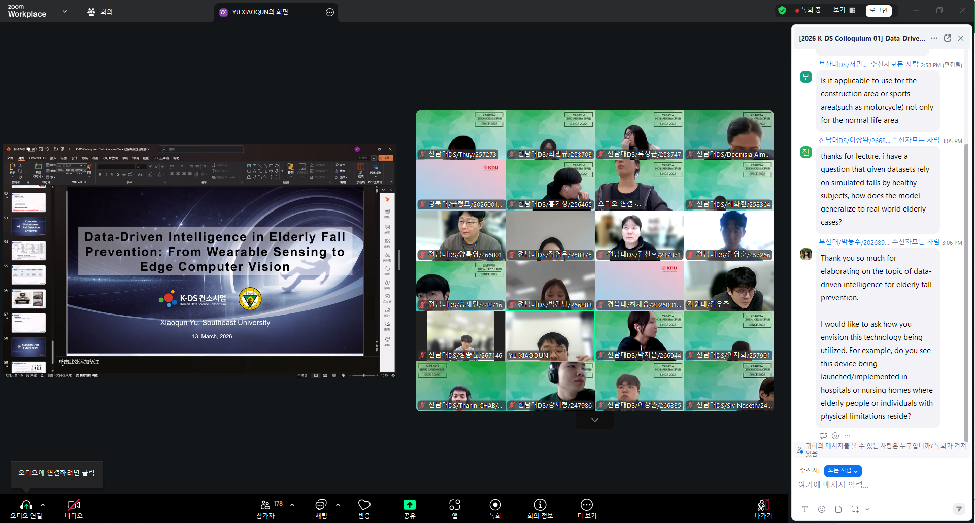Expand the chevron below the video gallery

[594, 420]
